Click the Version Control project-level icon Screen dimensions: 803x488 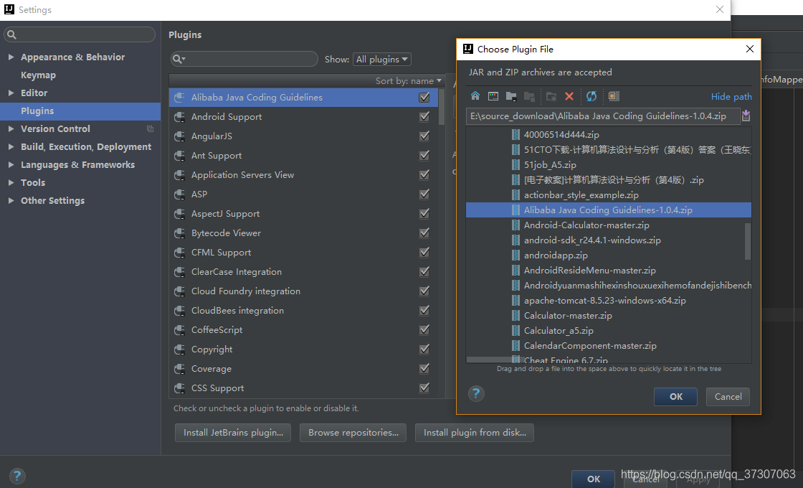click(150, 128)
